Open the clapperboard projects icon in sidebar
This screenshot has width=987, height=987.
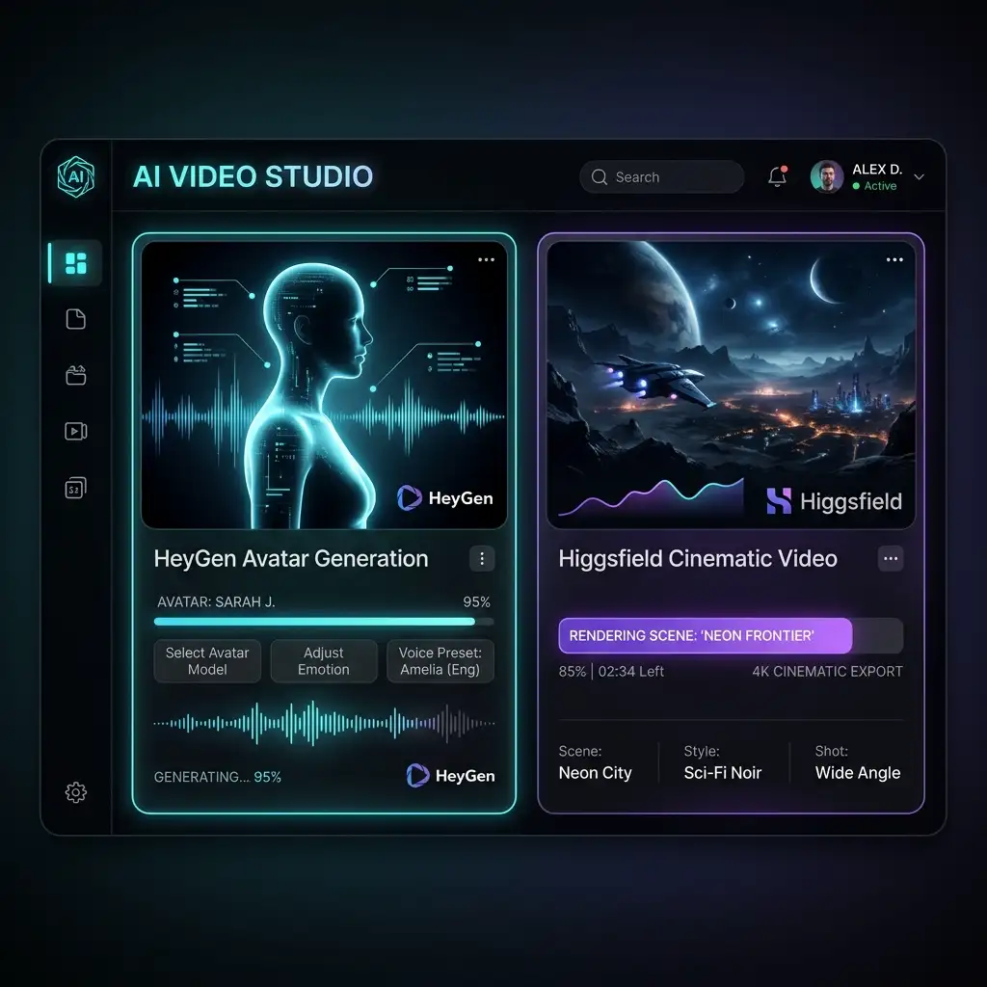click(x=75, y=375)
